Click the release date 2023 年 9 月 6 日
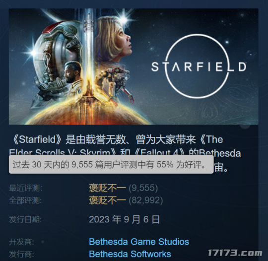 (x=125, y=219)
